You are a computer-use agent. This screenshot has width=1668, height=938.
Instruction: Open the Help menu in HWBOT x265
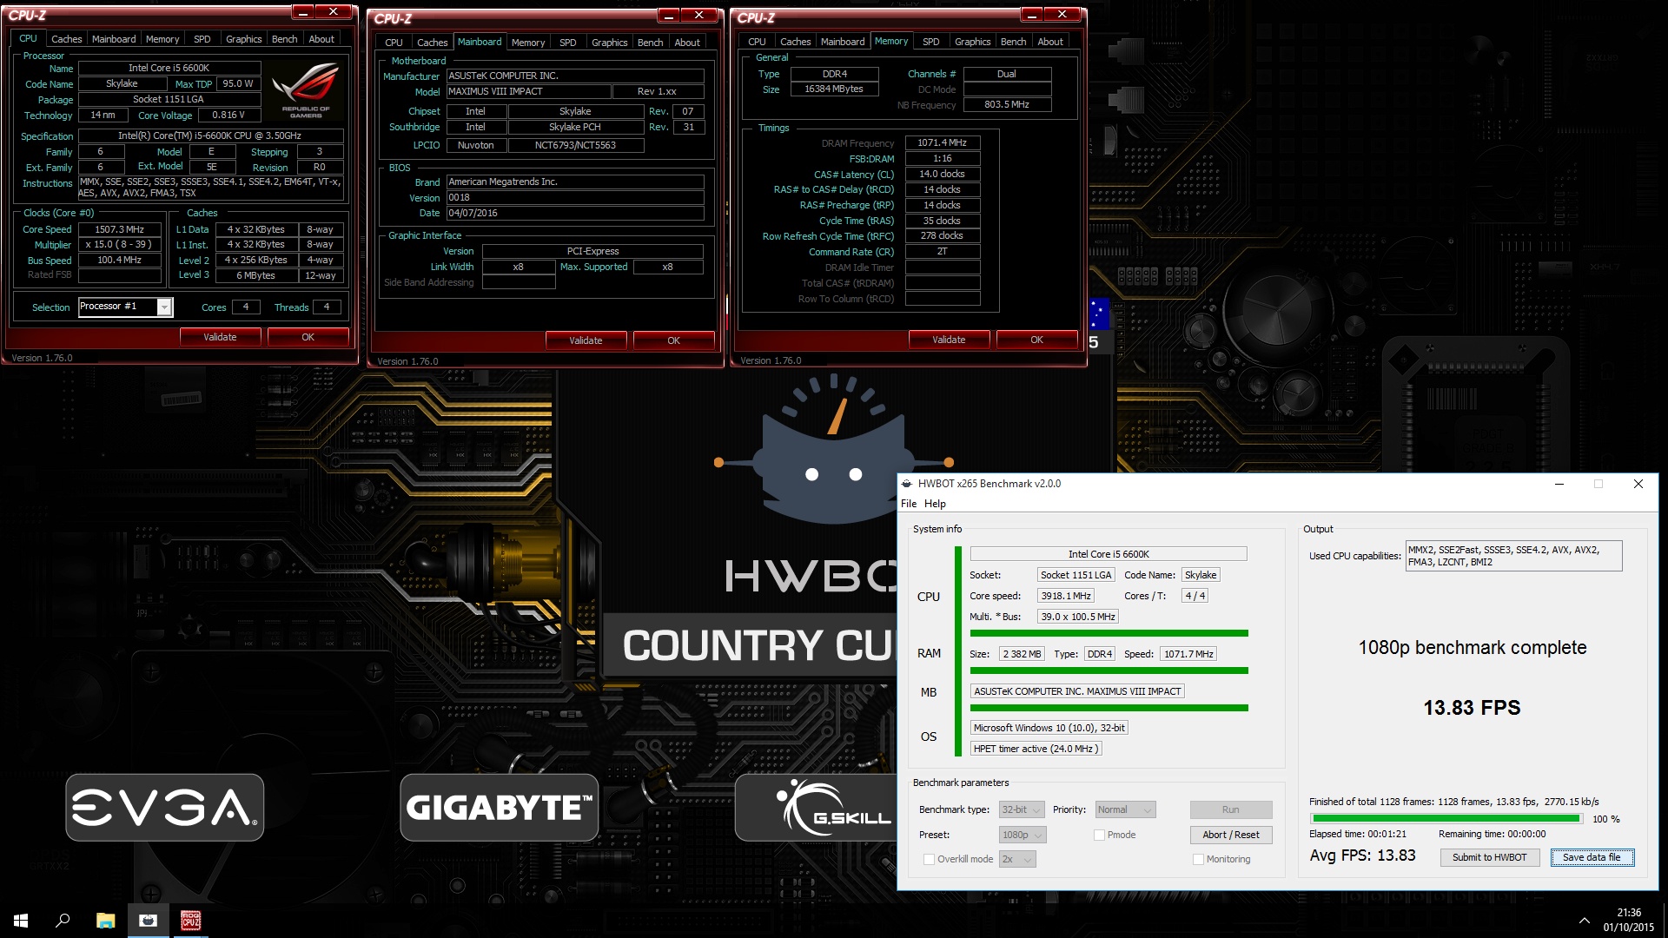click(x=935, y=504)
